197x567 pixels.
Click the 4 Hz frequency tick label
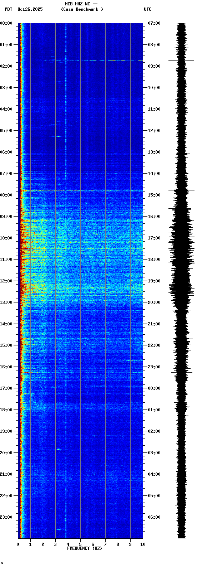[68, 544]
